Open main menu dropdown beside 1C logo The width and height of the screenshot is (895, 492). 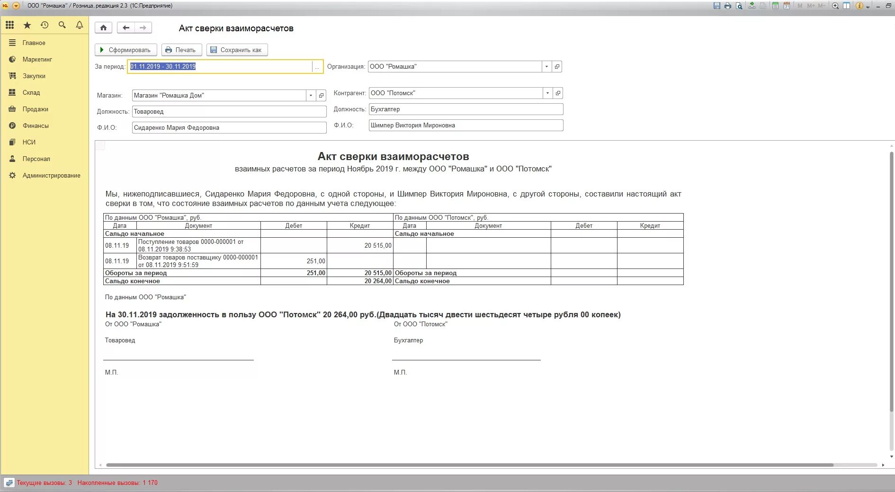click(x=16, y=6)
